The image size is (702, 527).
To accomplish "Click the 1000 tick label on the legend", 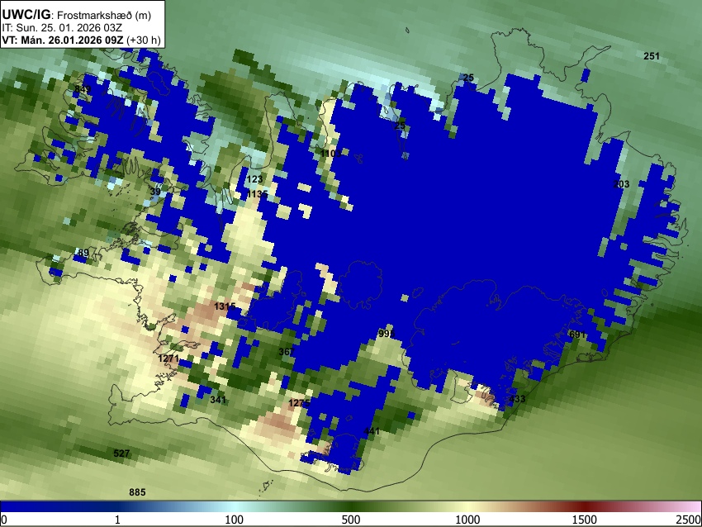I will click(x=467, y=520).
